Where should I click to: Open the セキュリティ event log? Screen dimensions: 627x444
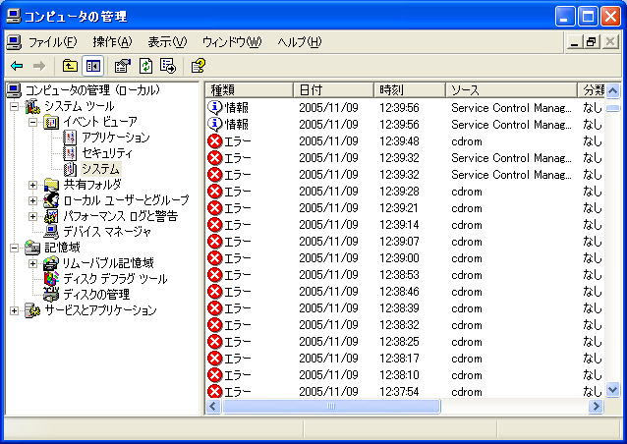click(107, 153)
